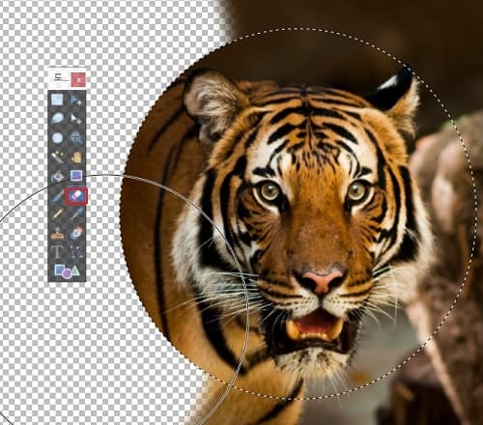Choose the Paintbrush tool
The width and height of the screenshot is (483, 425).
coord(57,195)
